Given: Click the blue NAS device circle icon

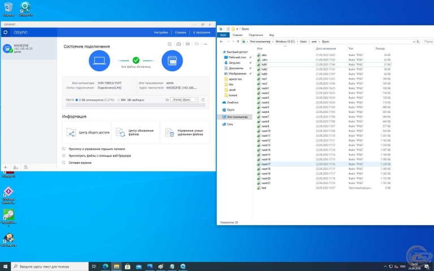Looking at the screenshot, I should click(172, 60).
